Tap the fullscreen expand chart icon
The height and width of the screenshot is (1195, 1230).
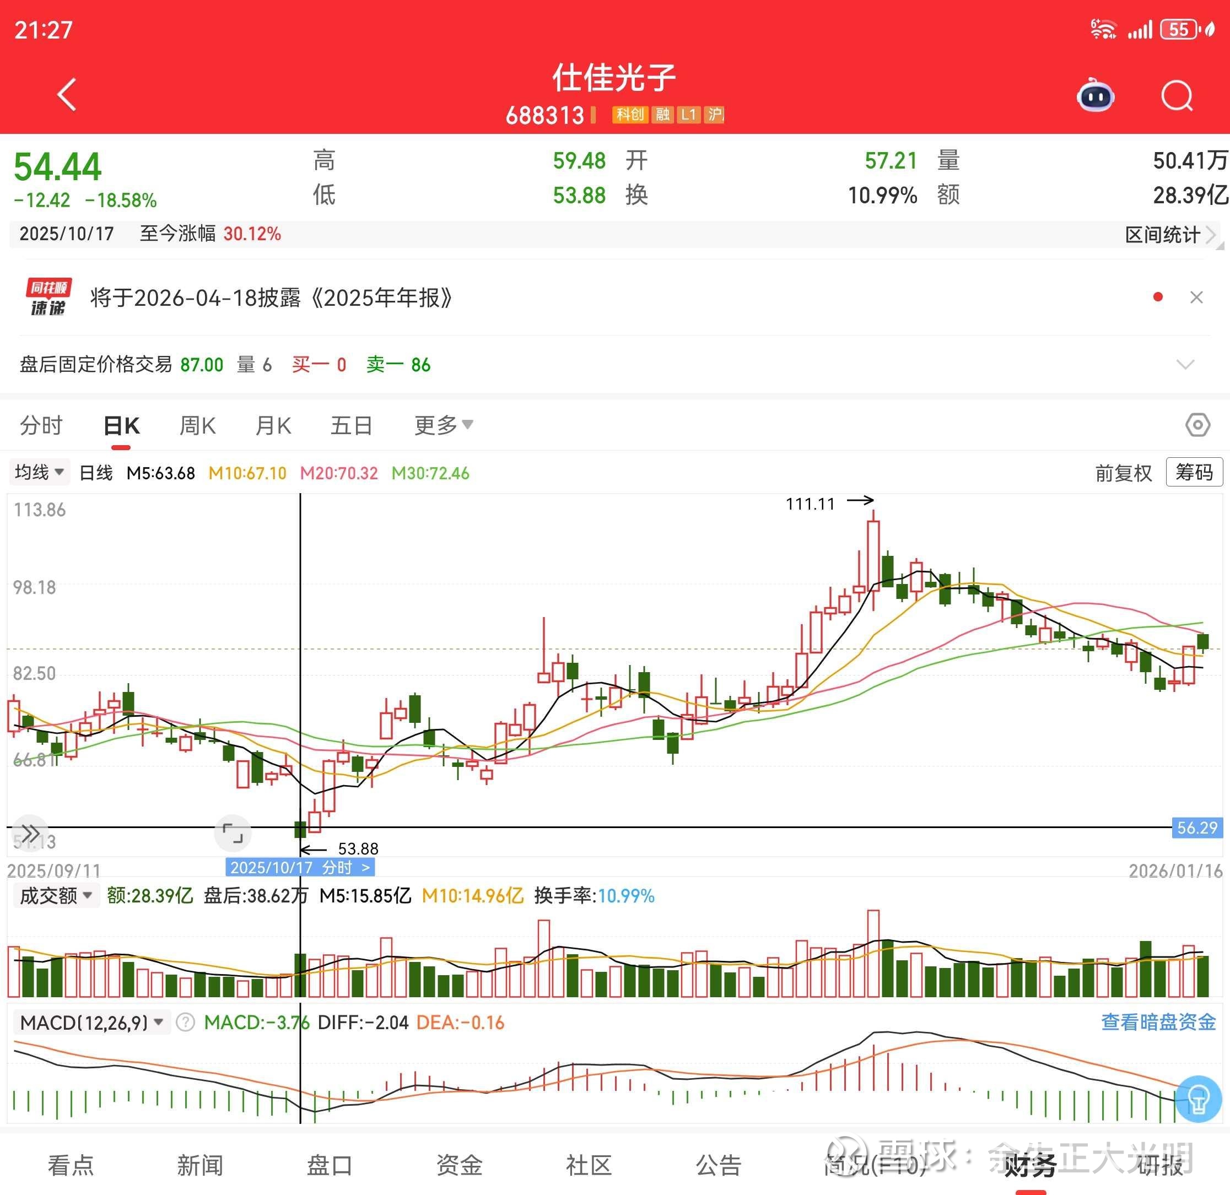click(233, 833)
